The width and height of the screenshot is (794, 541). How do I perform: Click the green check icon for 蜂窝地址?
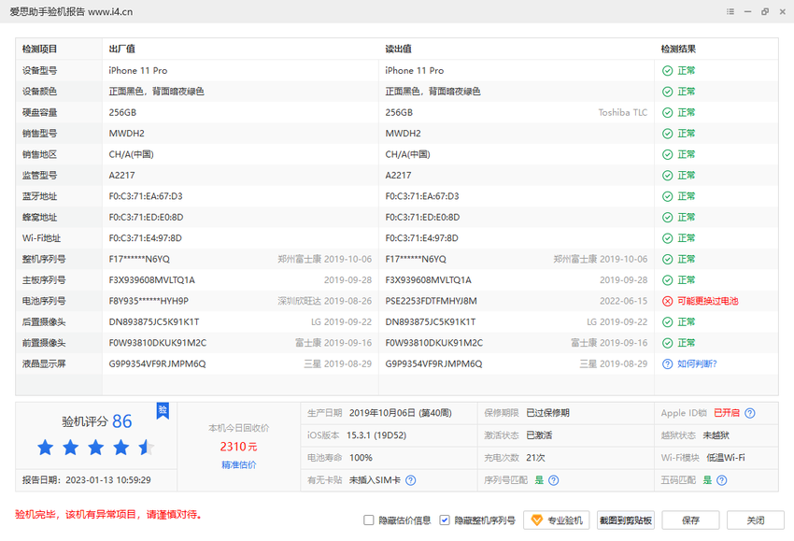tap(667, 218)
